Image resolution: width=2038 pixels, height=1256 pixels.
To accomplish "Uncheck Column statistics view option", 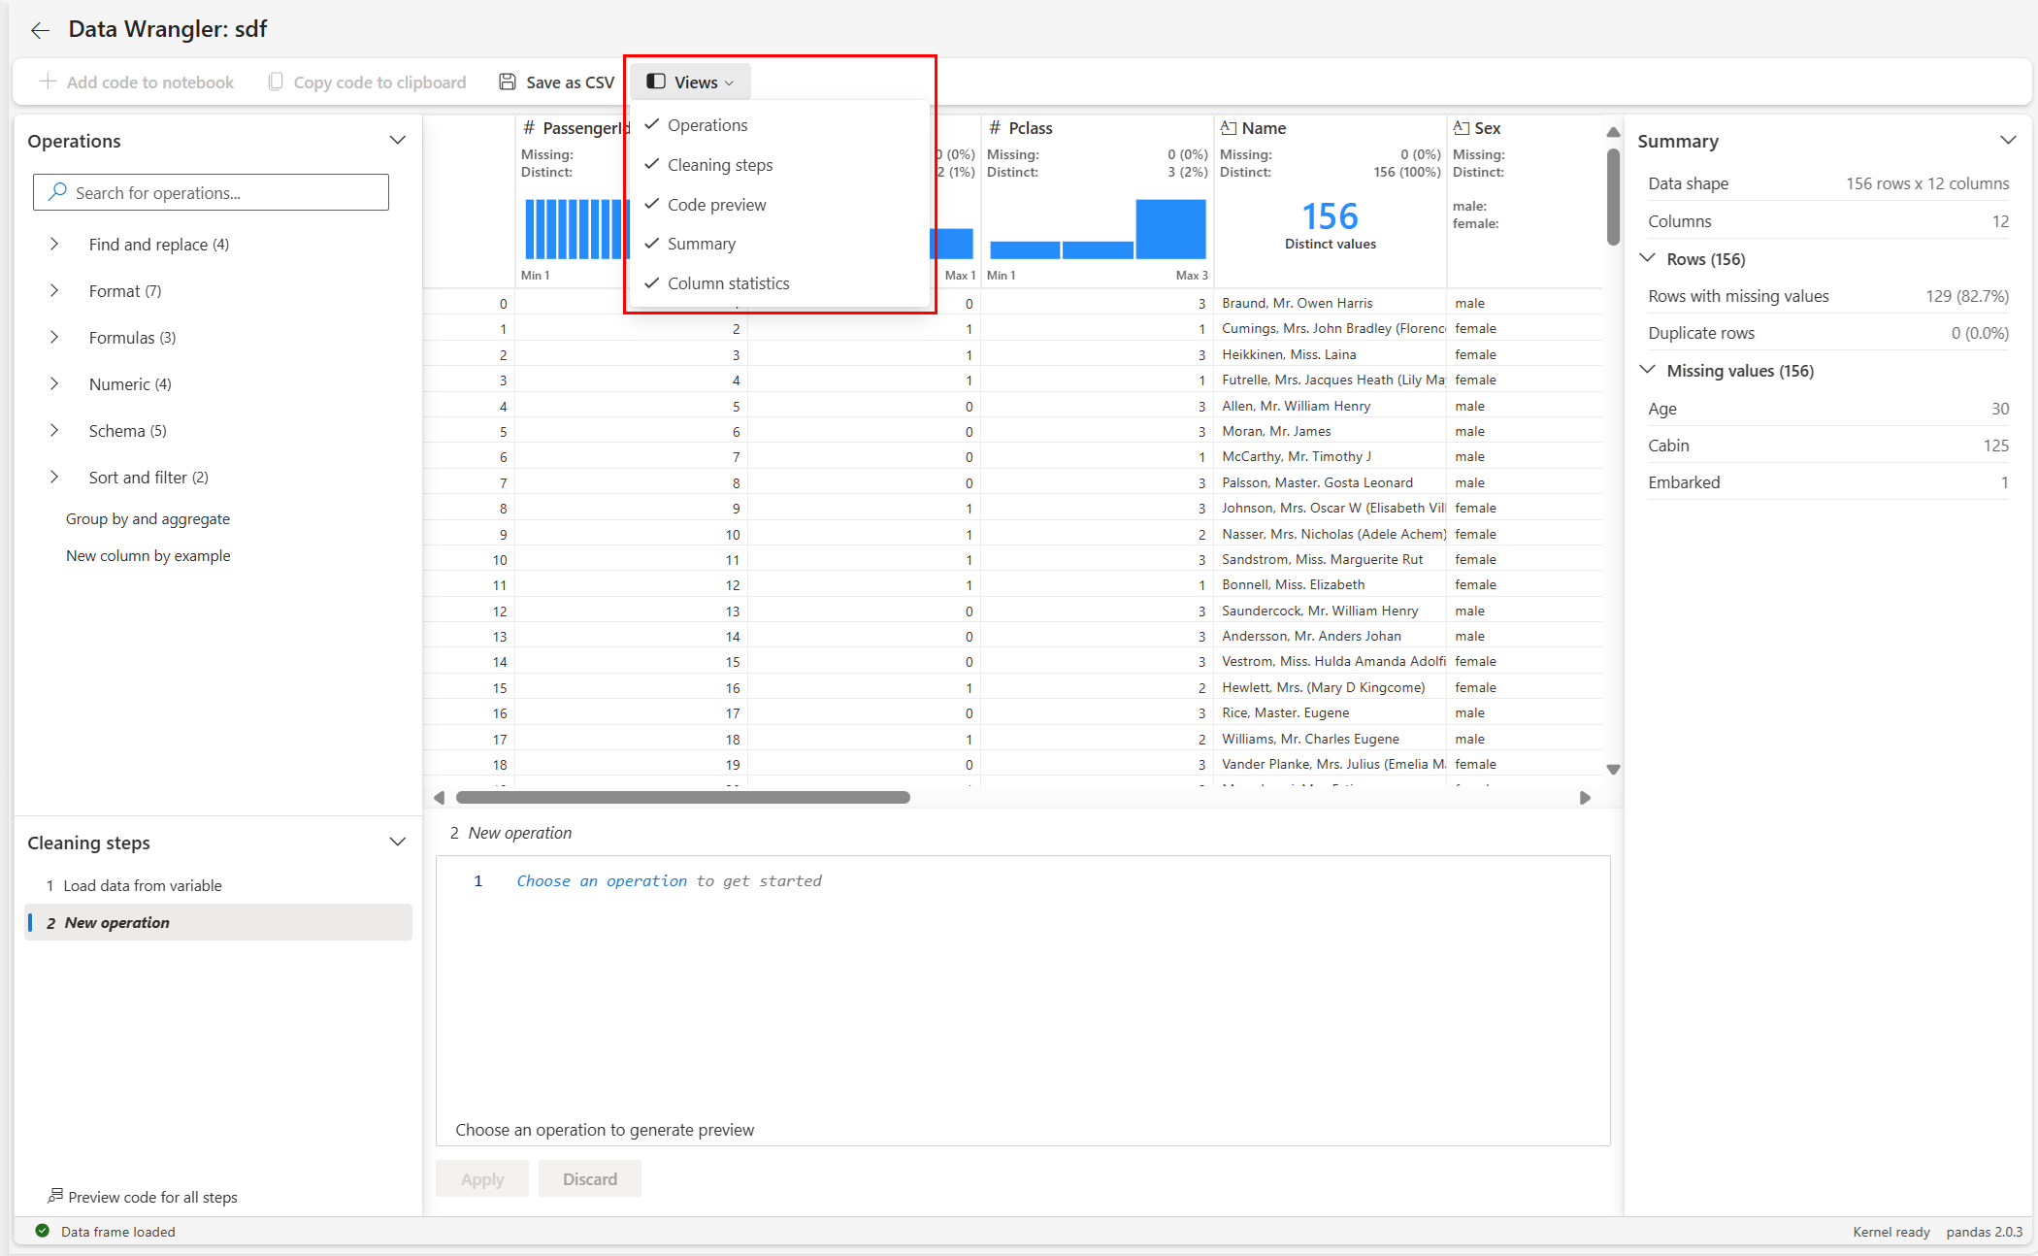I will coord(727,283).
